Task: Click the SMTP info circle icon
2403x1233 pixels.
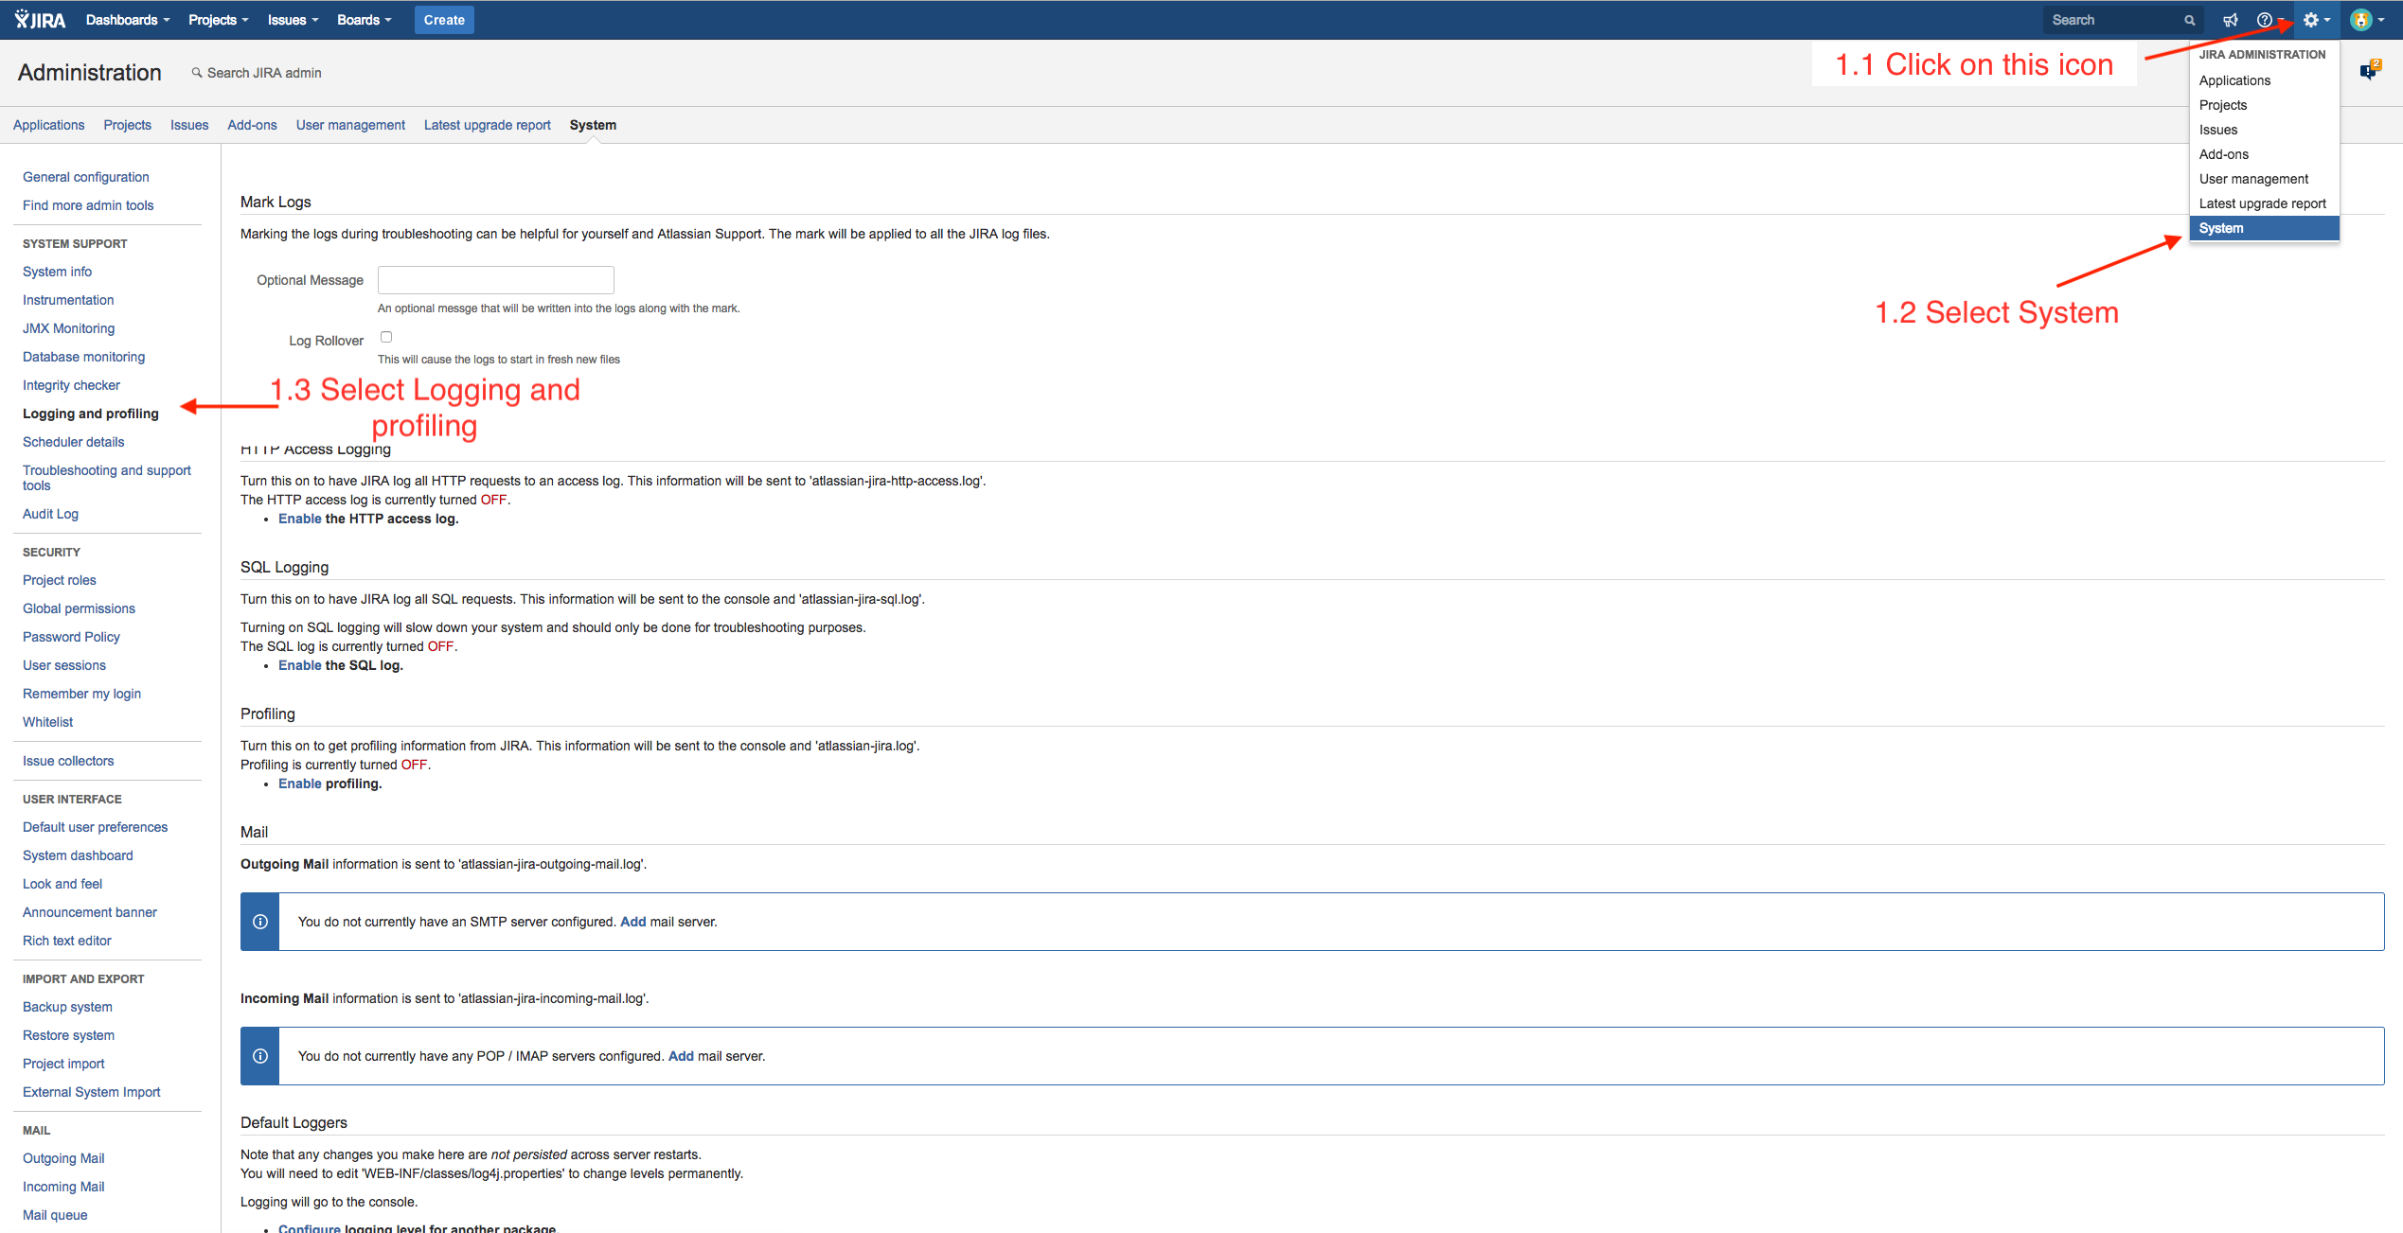Action: (x=260, y=922)
